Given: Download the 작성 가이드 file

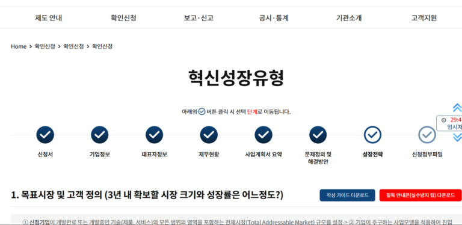Looking at the screenshot, I should pyautogui.click(x=347, y=196).
